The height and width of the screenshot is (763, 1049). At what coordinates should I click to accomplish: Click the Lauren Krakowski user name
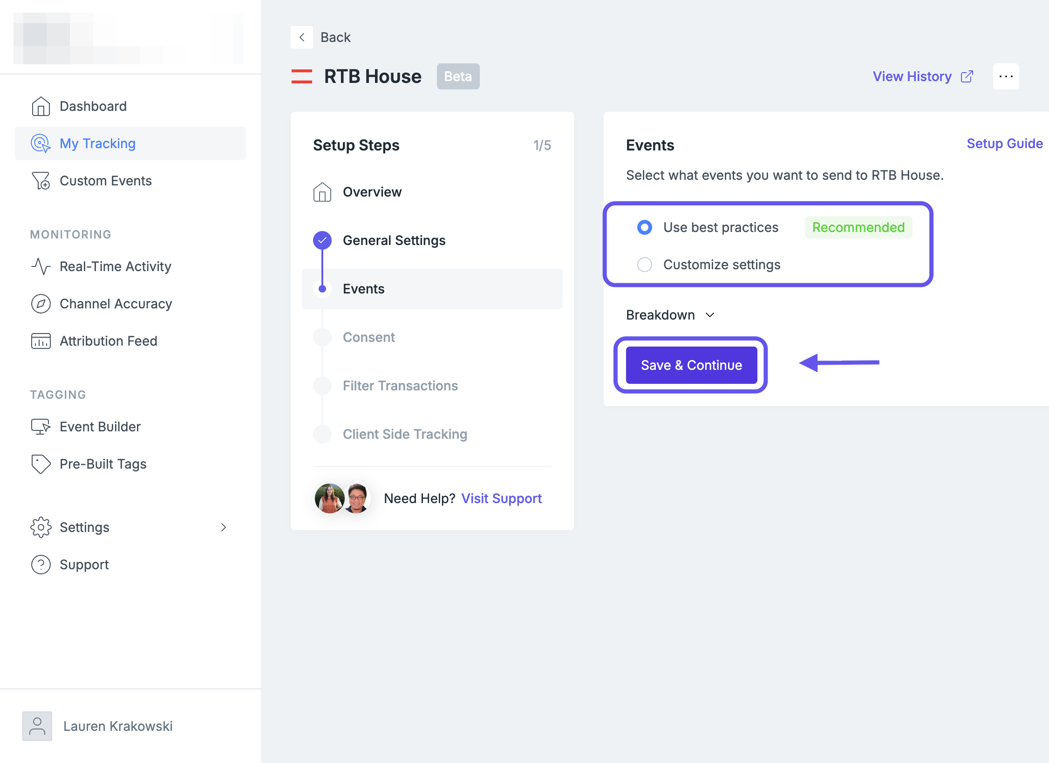click(x=118, y=726)
